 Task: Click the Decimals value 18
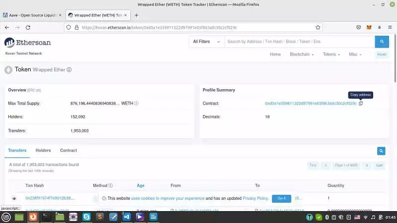(x=267, y=117)
